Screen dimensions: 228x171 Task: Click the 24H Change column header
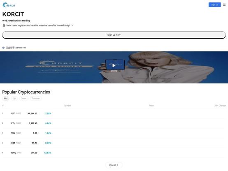tap(220, 106)
